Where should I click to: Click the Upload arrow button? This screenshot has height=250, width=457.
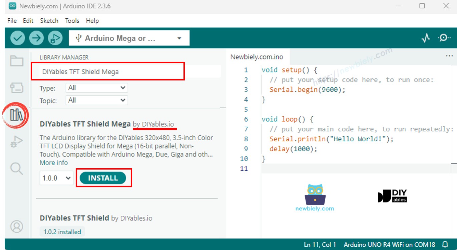(x=36, y=38)
